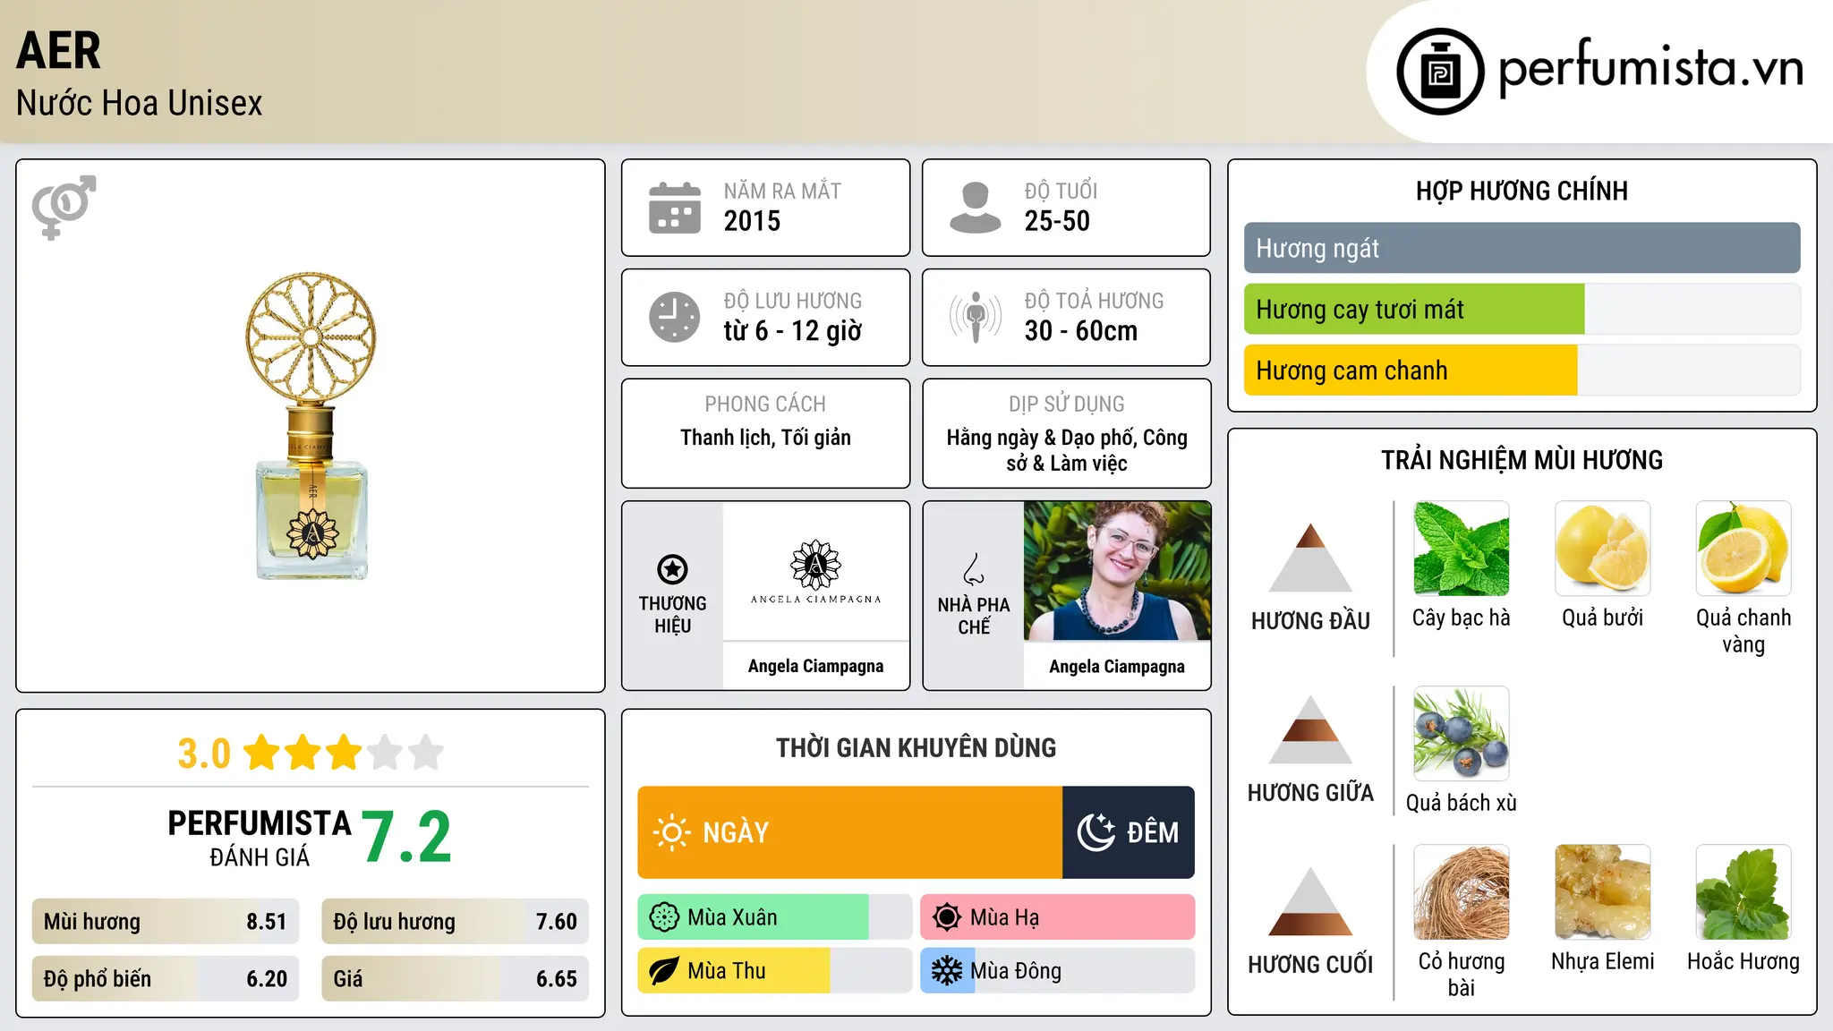Viewport: 1833px width, 1031px height.
Task: Click the sillage value 30 - 60cm
Action: pos(1081,331)
